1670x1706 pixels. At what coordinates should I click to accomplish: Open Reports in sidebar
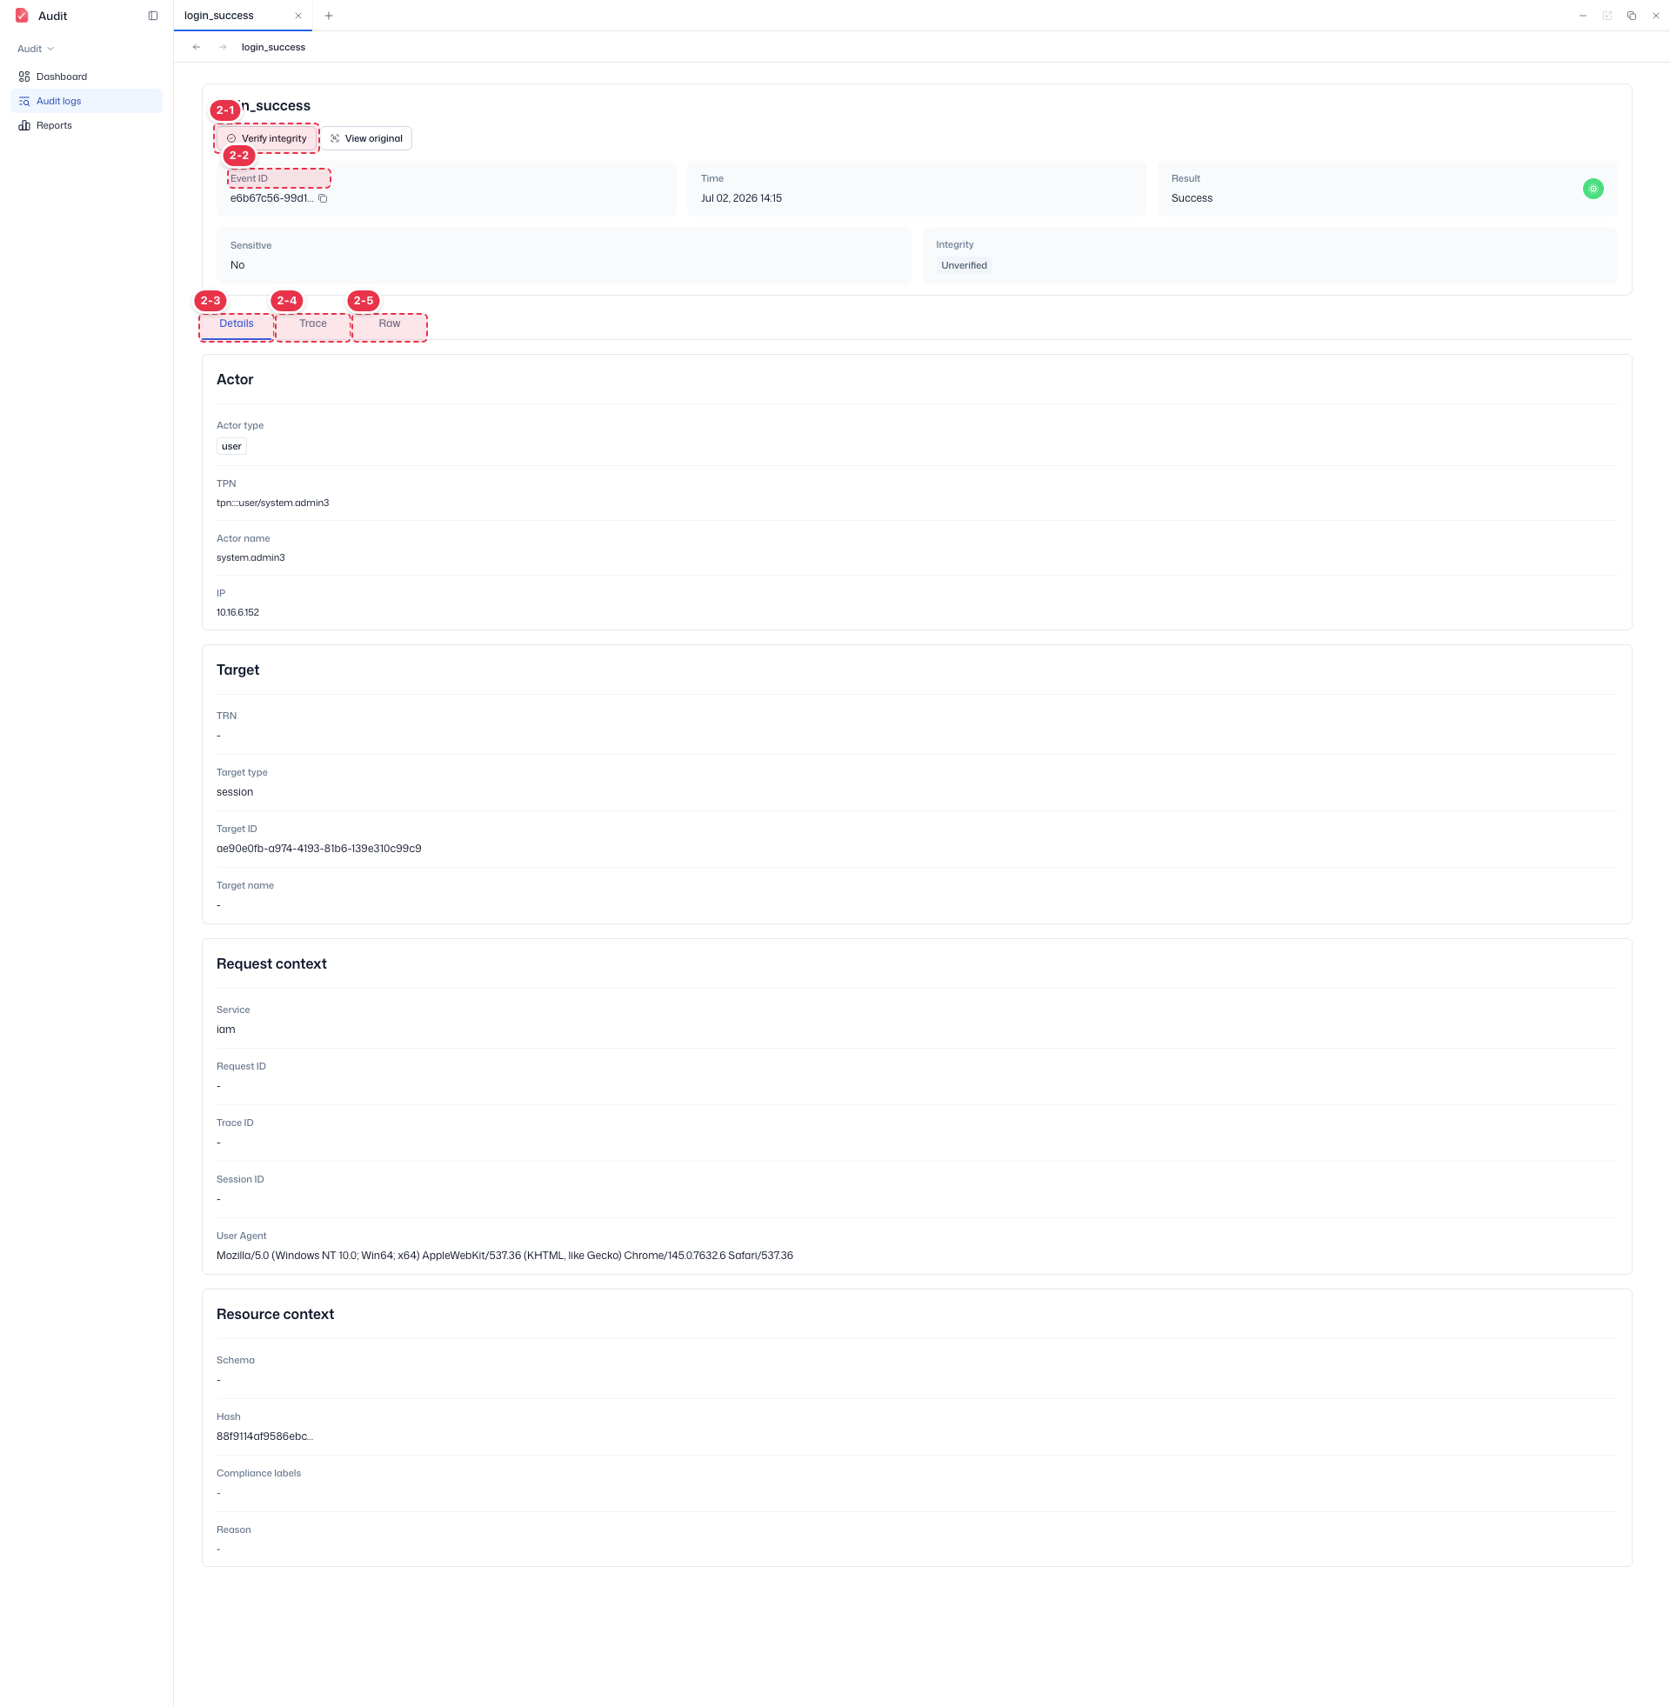click(x=86, y=125)
